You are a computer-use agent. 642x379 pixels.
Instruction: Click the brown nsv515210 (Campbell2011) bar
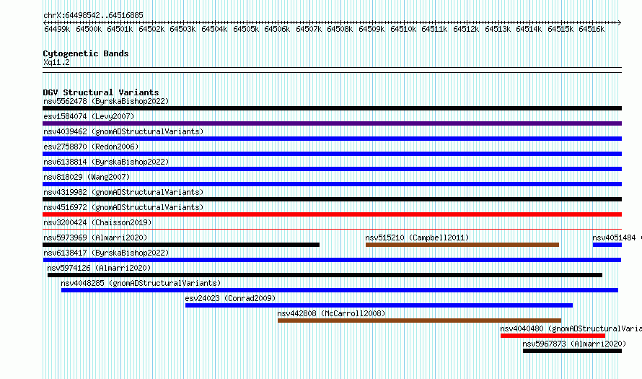point(462,245)
